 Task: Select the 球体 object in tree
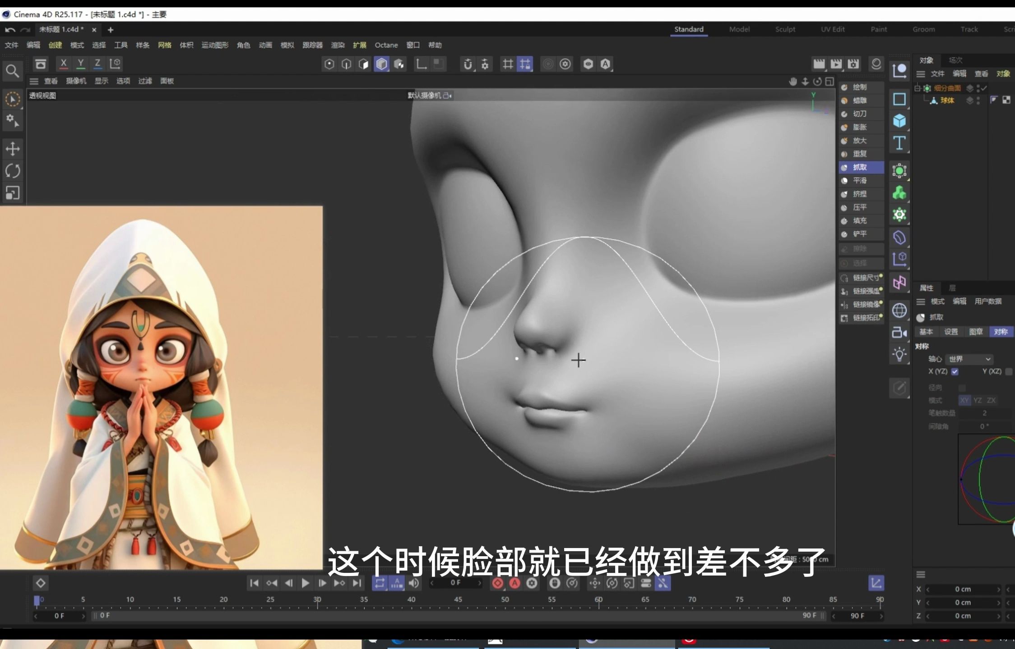click(x=947, y=101)
